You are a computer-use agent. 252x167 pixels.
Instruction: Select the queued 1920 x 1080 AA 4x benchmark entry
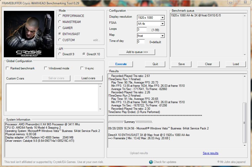click(196, 15)
